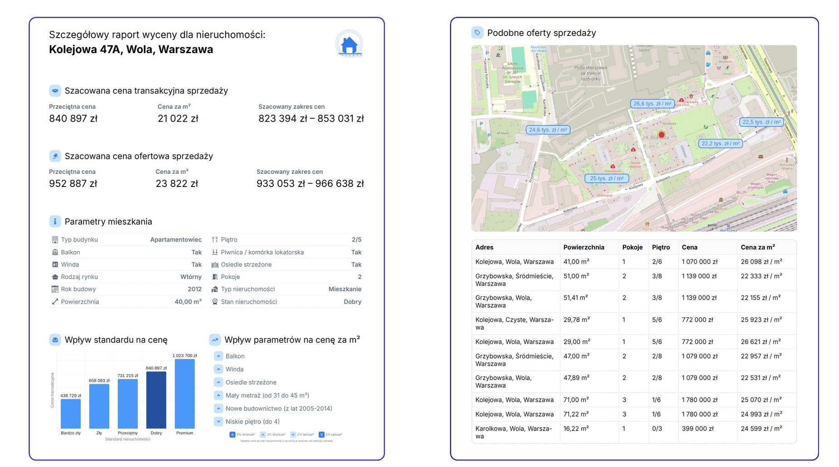Click the tag icon beside 'Podobne oferty sprzedaży'
The image size is (839, 467).
[x=477, y=33]
